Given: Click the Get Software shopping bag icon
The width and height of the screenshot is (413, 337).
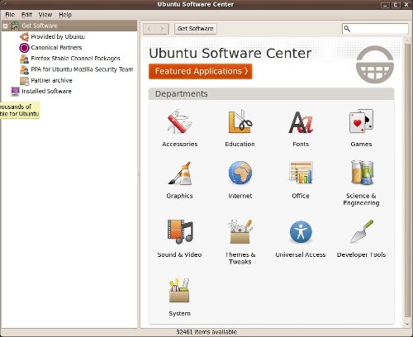Looking at the screenshot, I should tap(15, 26).
